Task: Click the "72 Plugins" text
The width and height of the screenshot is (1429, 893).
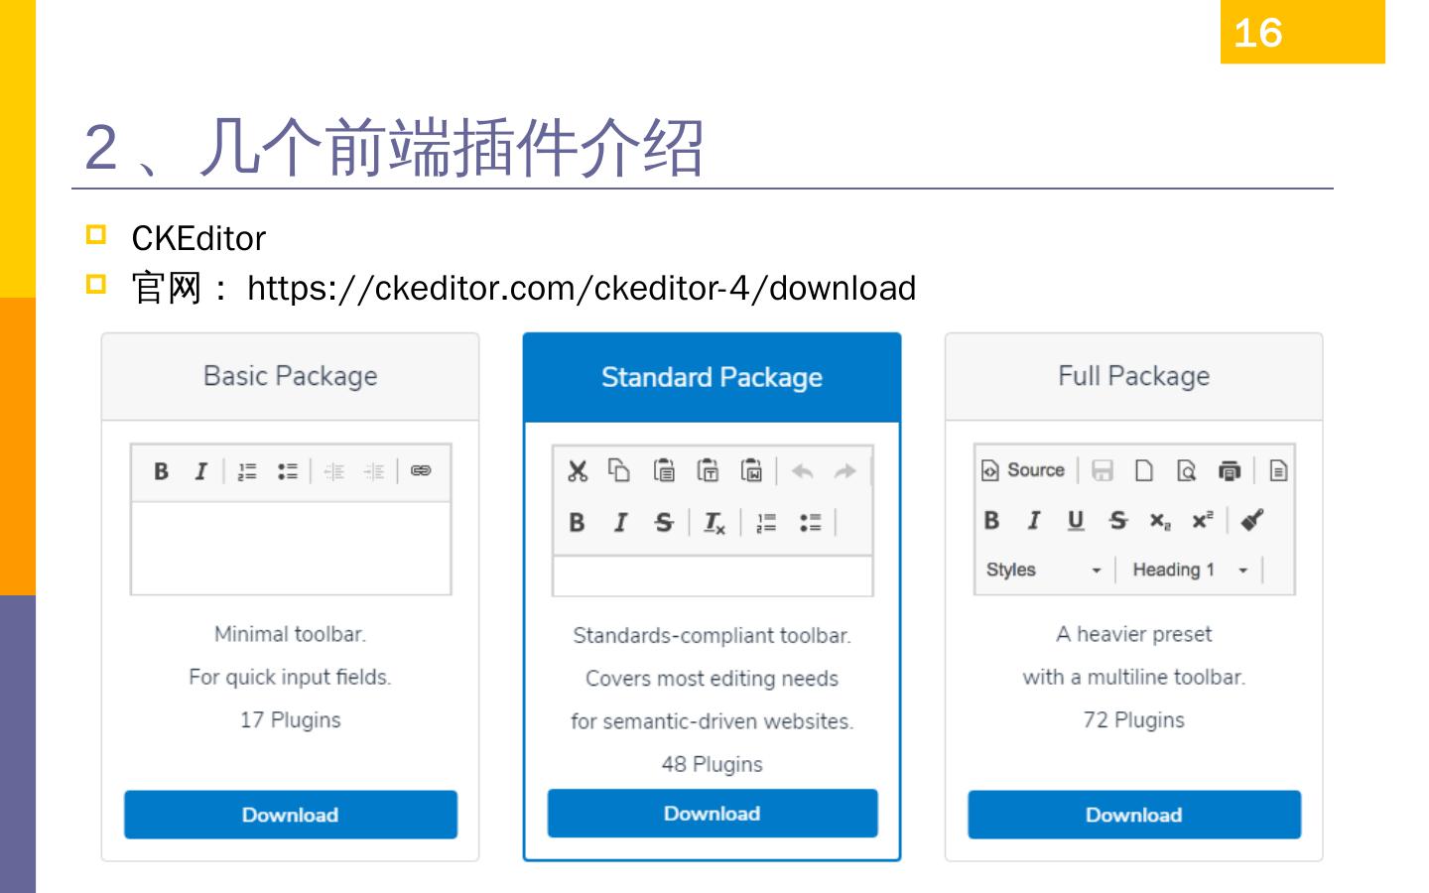Action: 1134,720
